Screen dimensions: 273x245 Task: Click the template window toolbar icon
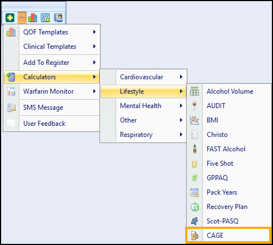45,18
